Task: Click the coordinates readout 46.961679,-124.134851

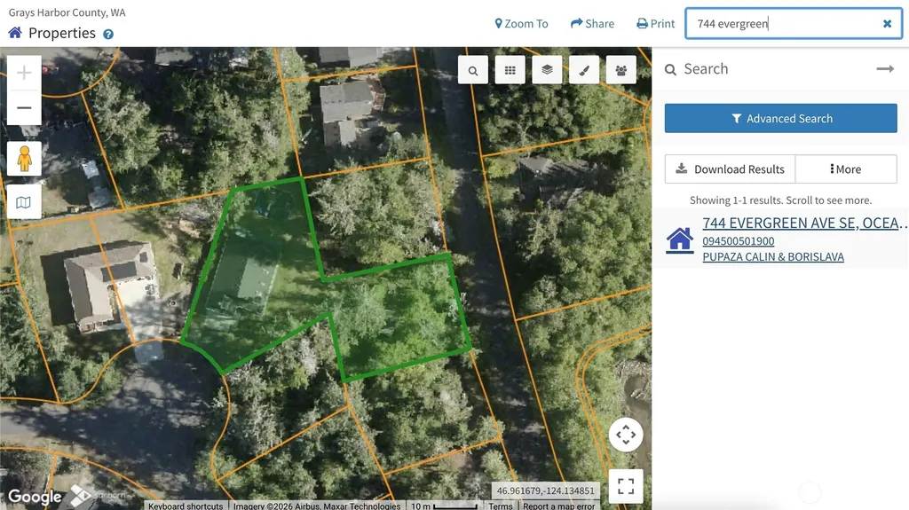Action: tap(546, 490)
